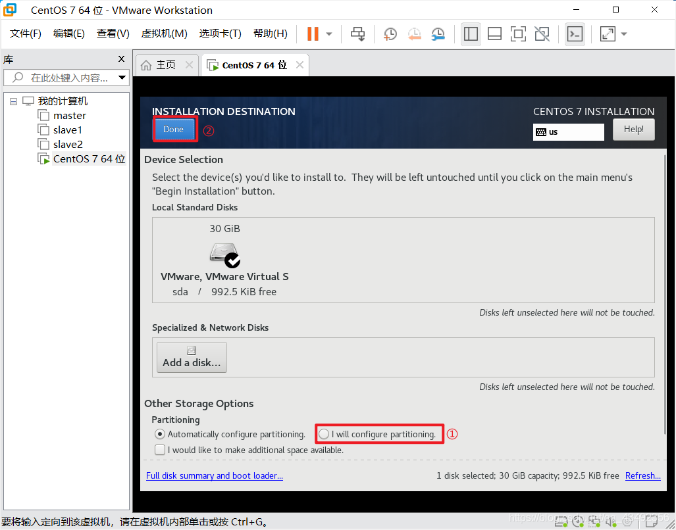The height and width of the screenshot is (530, 676).
Task: Open Full disk summary and boot loader link
Action: (x=215, y=476)
